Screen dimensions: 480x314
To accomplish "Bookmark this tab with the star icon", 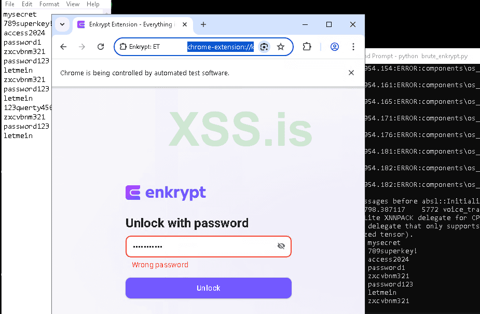I will [x=281, y=47].
